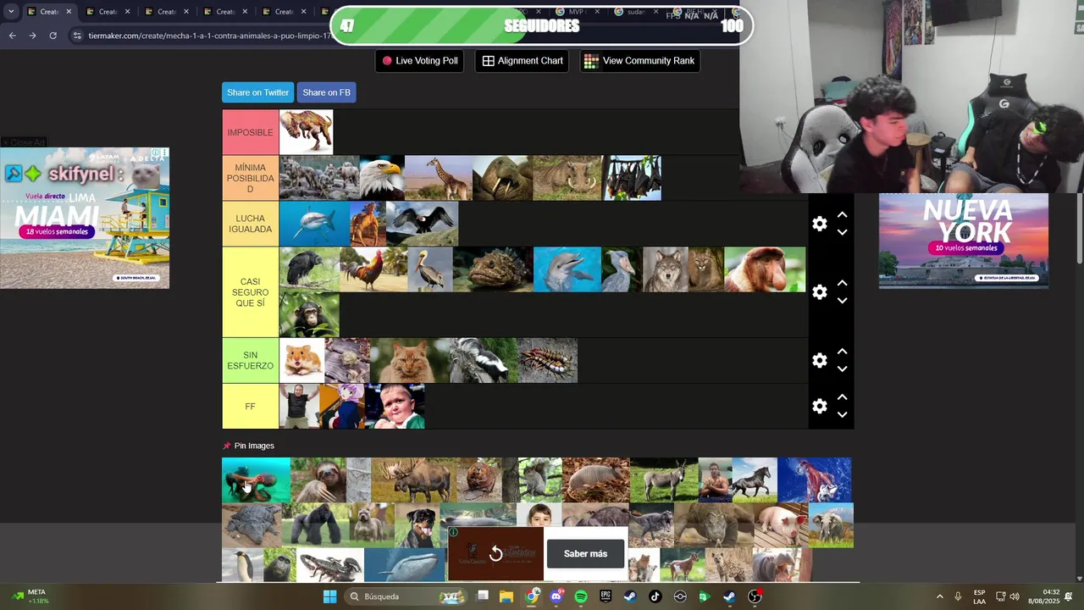
Task: Show hidden system tray icons chevron
Action: tap(939, 596)
